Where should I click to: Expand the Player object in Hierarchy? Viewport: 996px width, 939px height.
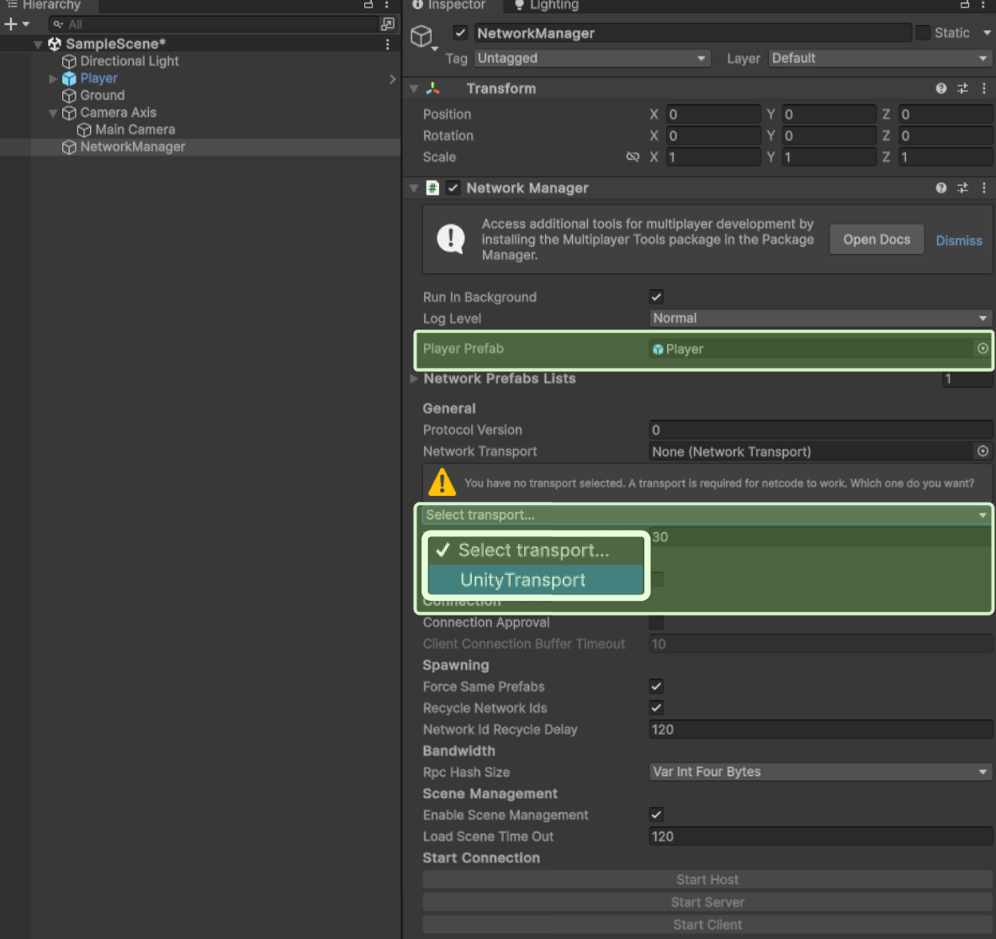coord(53,79)
